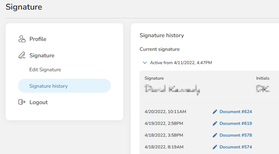Open the Profile menu item
Viewport: 279px width, 154px height.
click(38, 39)
